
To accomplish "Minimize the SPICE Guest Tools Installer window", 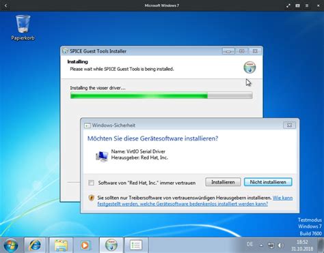I will pos(228,51).
